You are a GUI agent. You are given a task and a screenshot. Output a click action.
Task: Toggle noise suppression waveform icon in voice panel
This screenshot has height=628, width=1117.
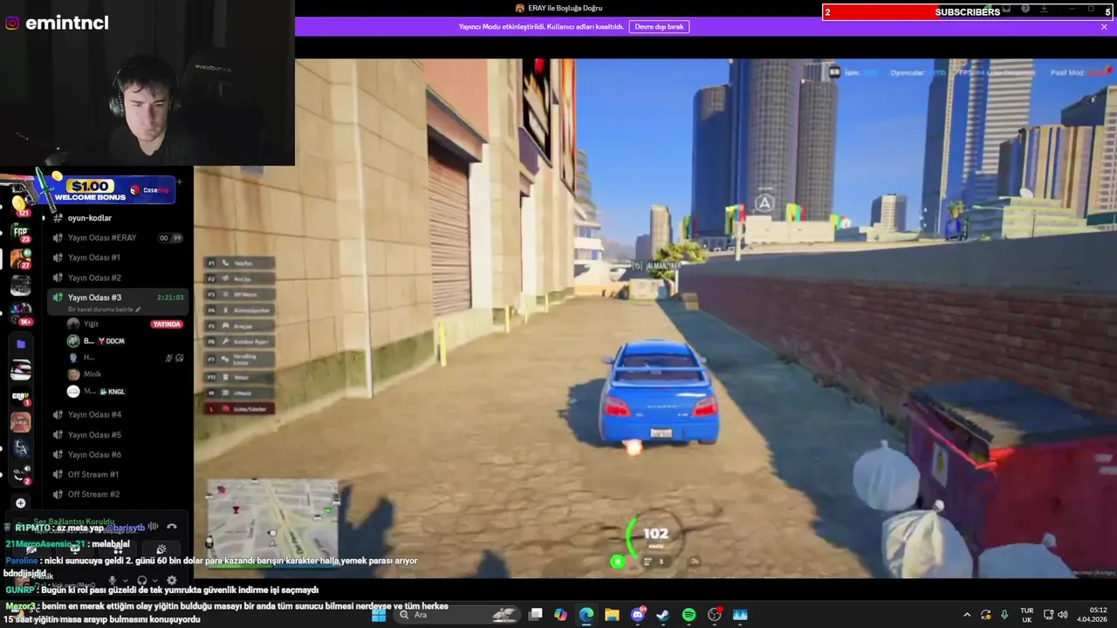pyautogui.click(x=154, y=527)
